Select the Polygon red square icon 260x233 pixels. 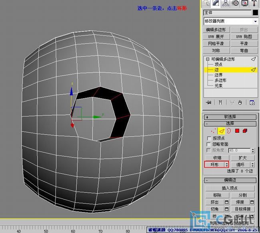click(x=237, y=131)
